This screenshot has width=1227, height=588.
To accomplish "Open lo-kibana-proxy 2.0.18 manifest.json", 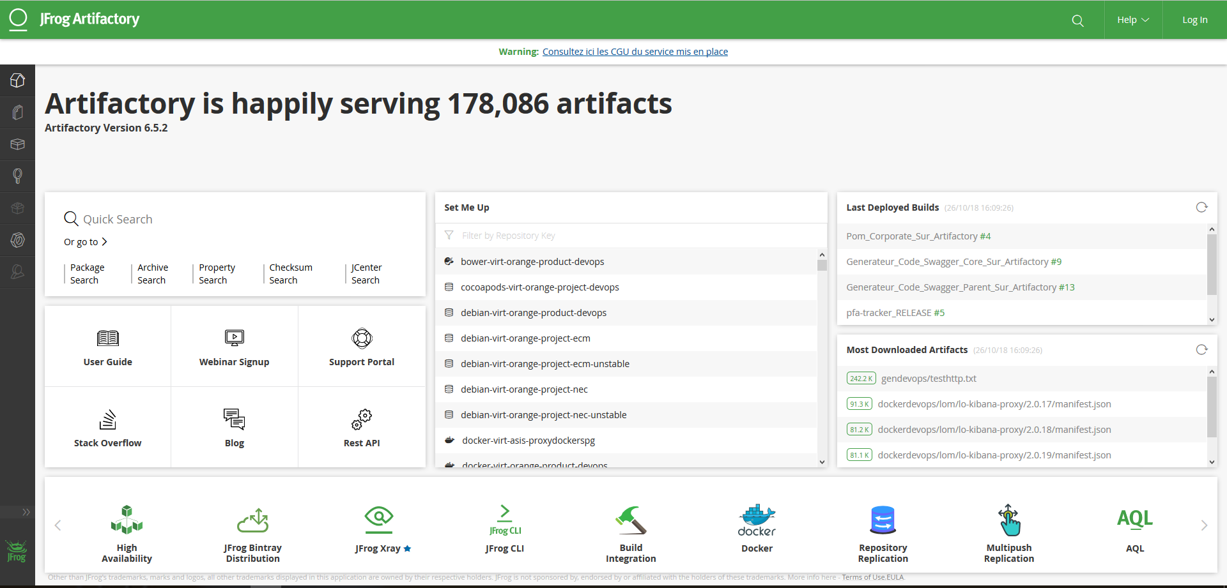I will pyautogui.click(x=1022, y=430).
